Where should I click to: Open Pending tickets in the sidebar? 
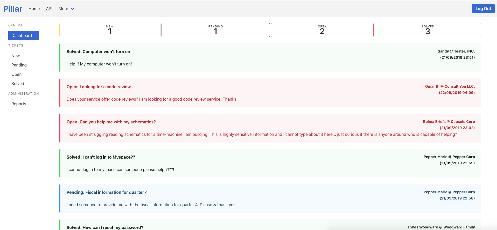[x=19, y=65]
